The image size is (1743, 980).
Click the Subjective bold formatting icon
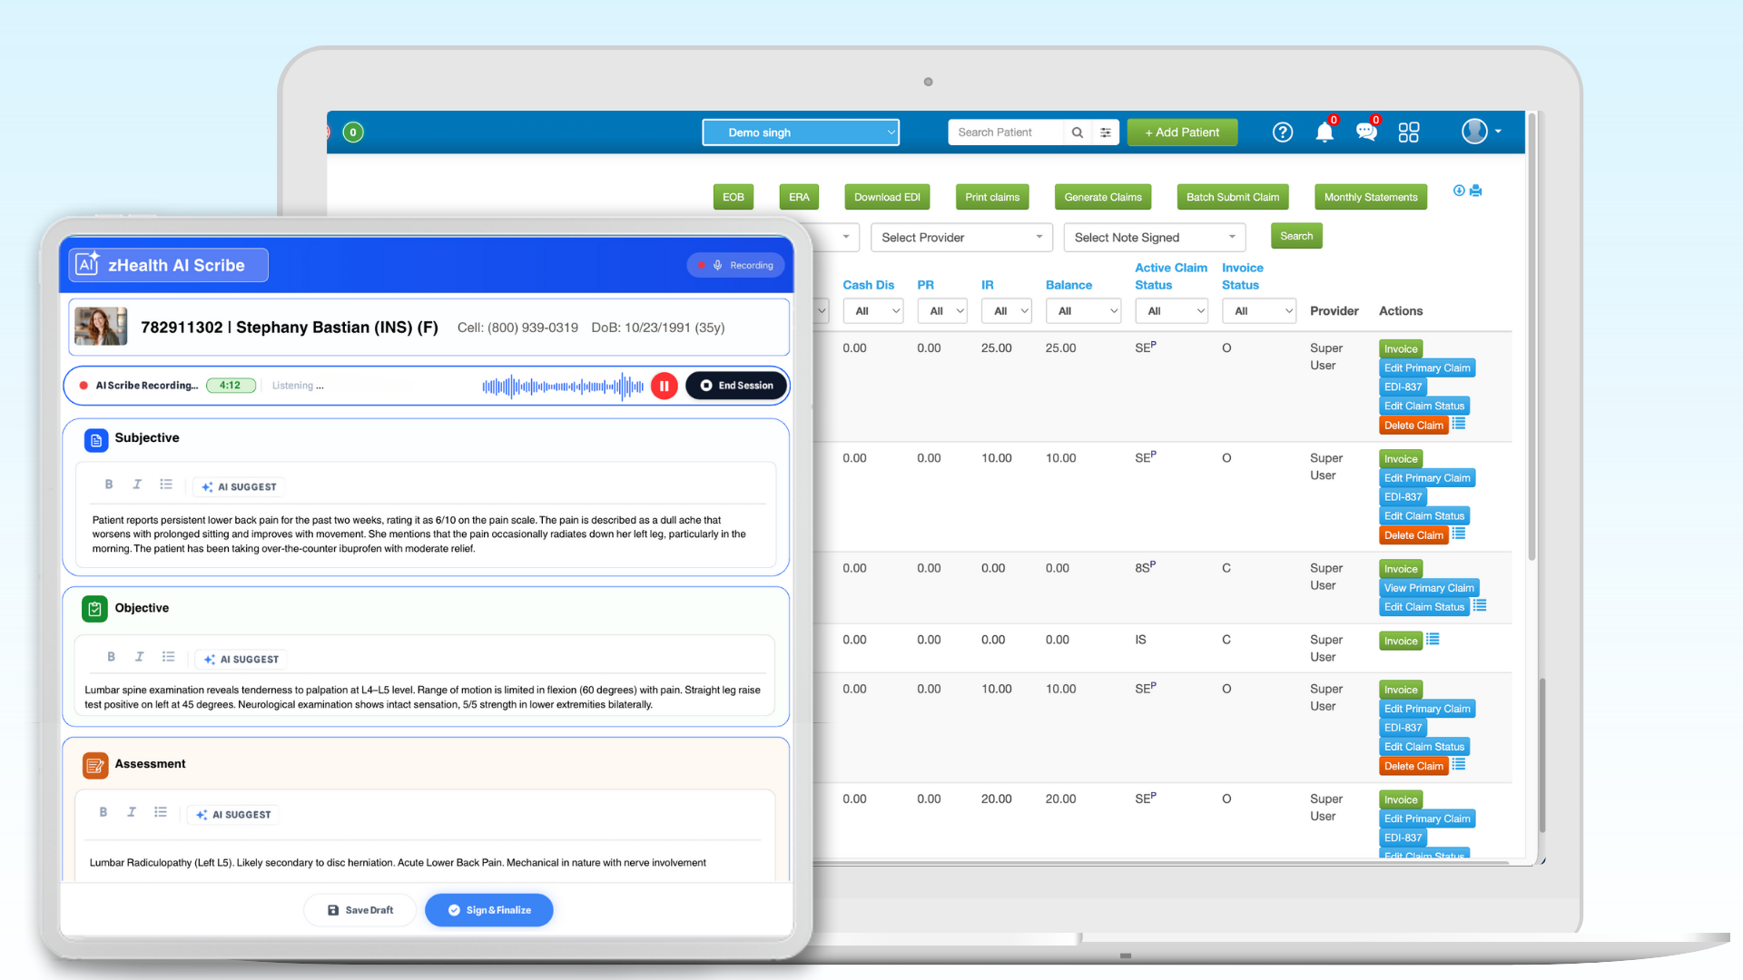(109, 485)
